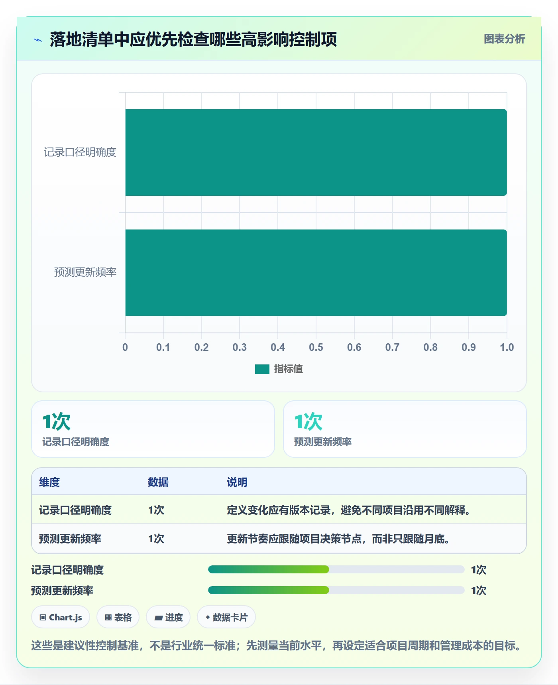
Task: Click the 图表分析 label in the header
Action: [x=504, y=39]
